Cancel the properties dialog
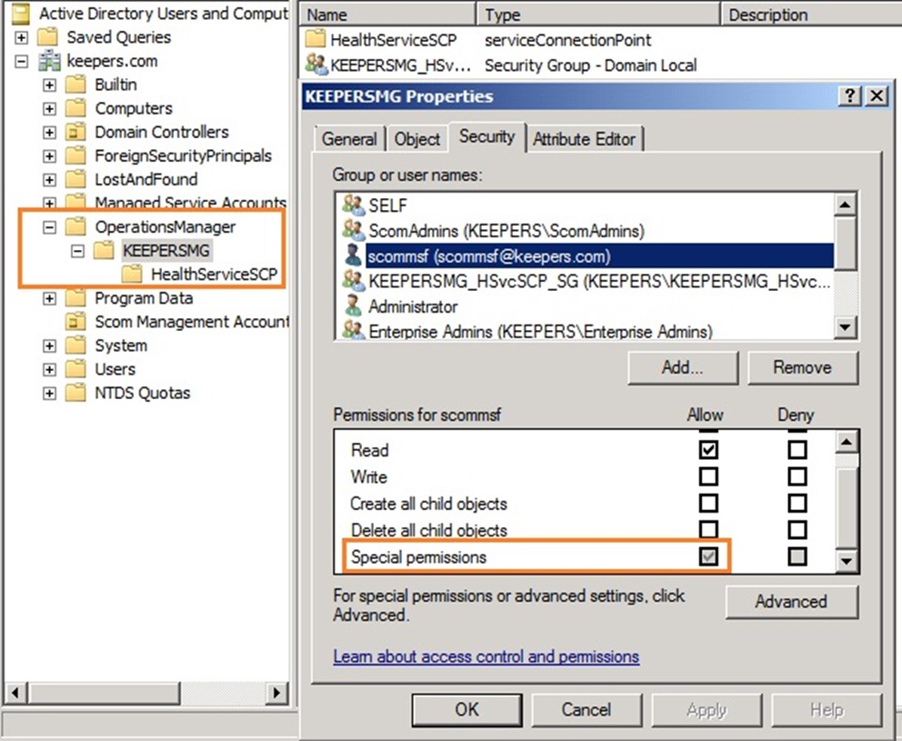Image resolution: width=902 pixels, height=741 pixels. [x=586, y=709]
